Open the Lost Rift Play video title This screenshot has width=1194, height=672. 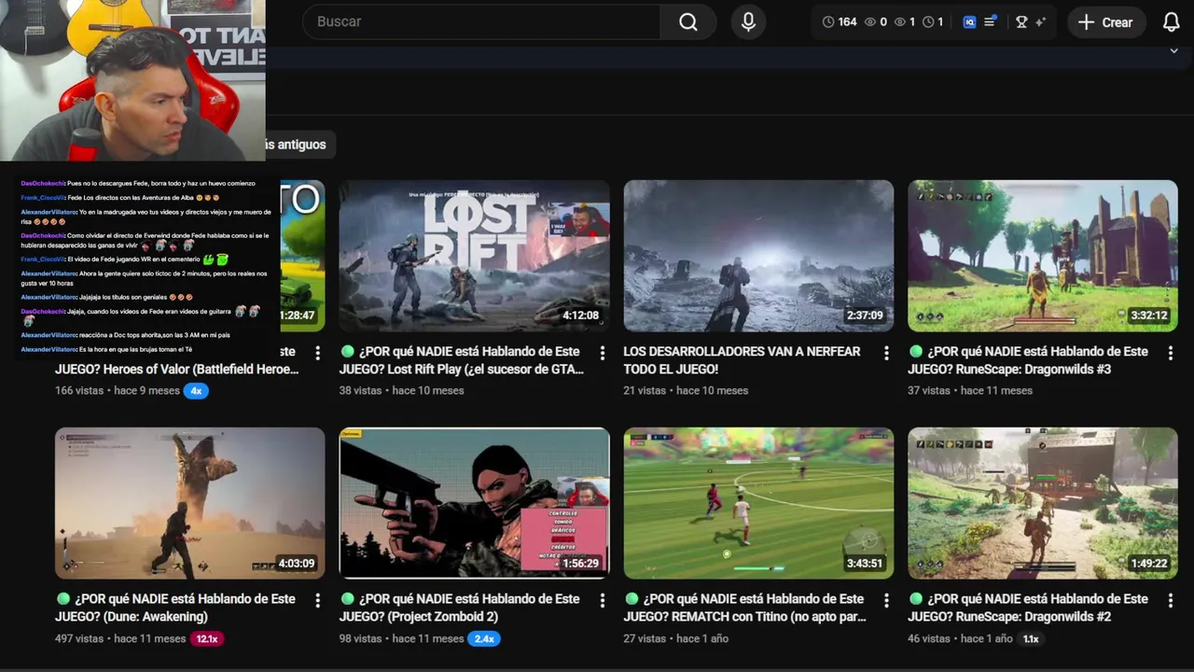(x=462, y=360)
